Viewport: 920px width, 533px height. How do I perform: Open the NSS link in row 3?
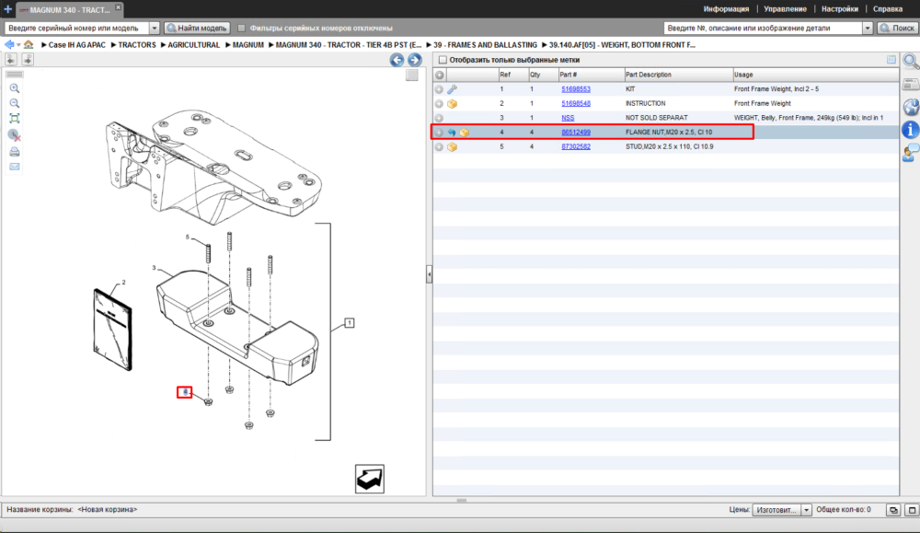click(x=568, y=118)
